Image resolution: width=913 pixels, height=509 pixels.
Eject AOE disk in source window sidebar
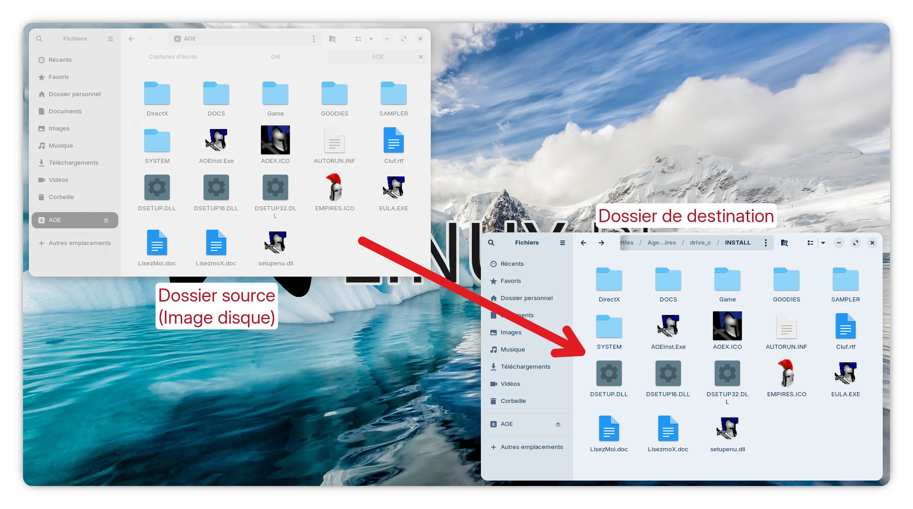pos(106,220)
